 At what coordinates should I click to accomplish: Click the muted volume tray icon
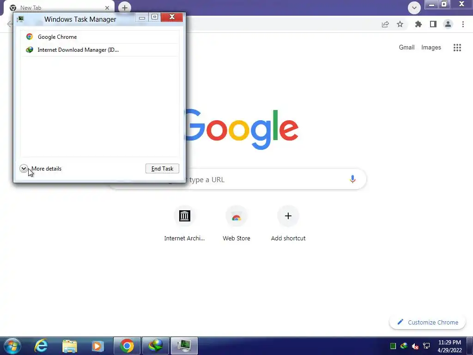pyautogui.click(x=415, y=346)
